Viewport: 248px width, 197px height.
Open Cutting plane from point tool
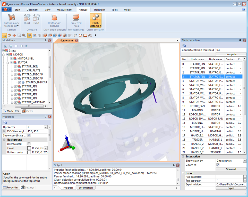point(11,20)
